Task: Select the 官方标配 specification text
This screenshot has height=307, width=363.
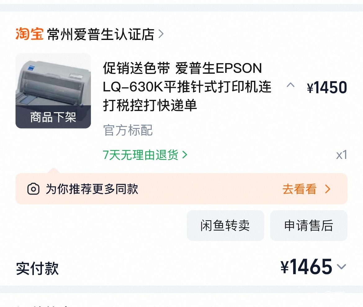Action: click(128, 130)
